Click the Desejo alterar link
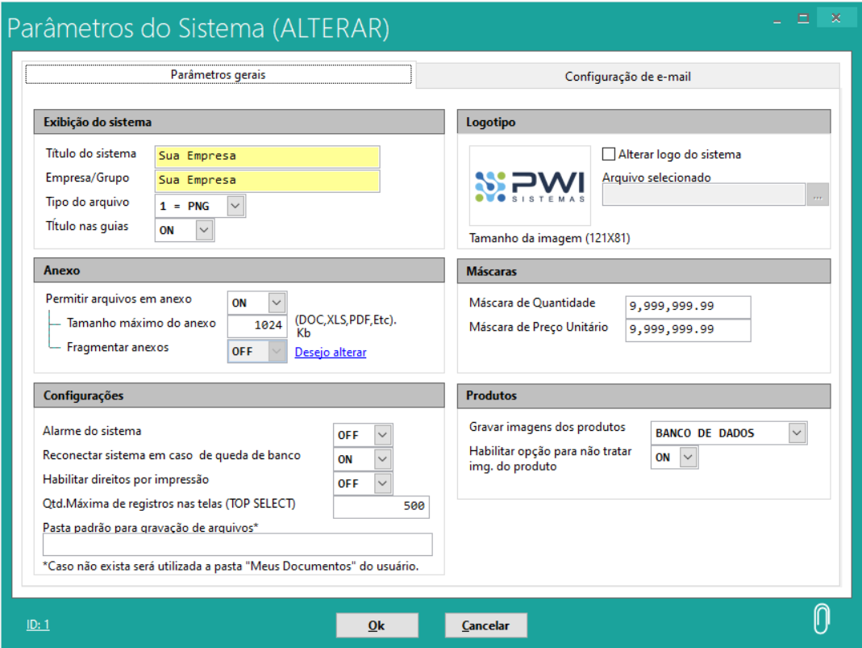Viewport: 862px width, 648px height. [331, 353]
